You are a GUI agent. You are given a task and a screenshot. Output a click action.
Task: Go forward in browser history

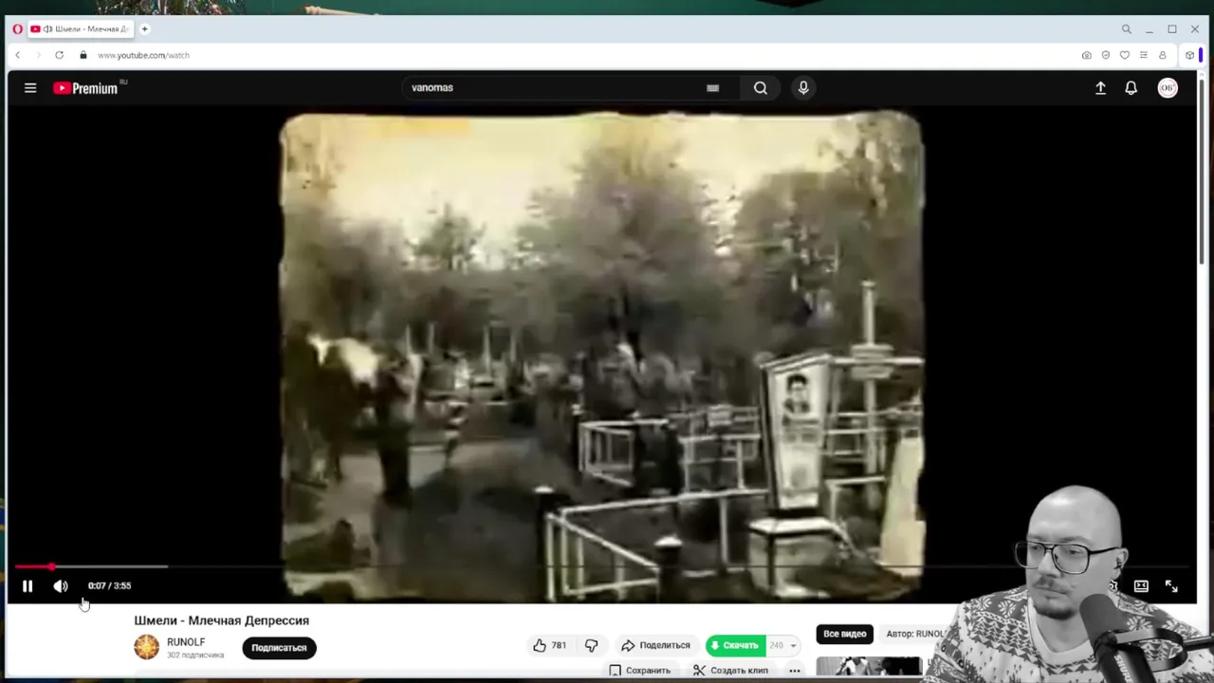click(38, 55)
